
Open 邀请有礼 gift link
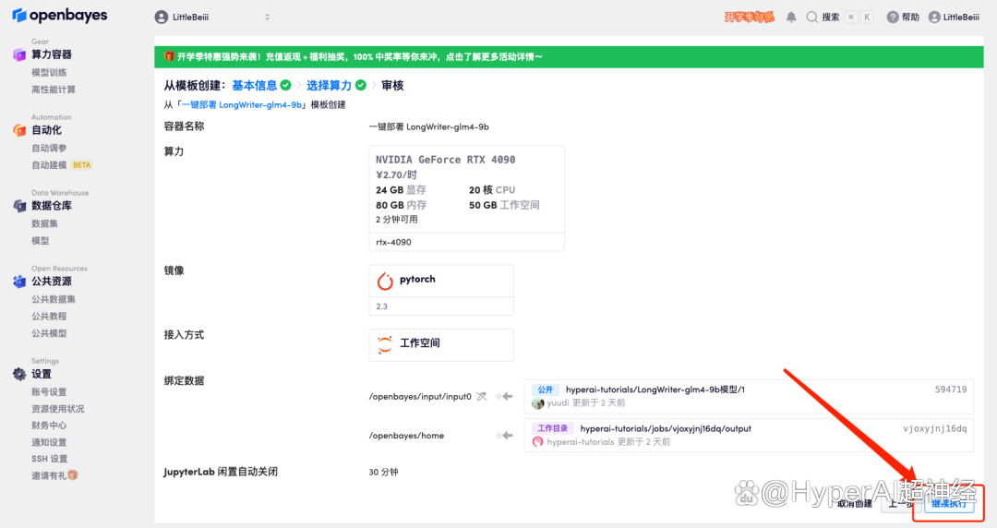pyautogui.click(x=54, y=475)
